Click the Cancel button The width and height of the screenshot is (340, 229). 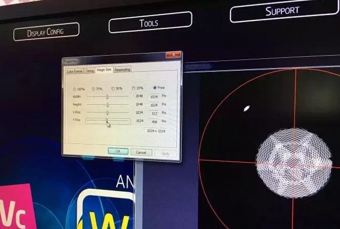tap(141, 152)
